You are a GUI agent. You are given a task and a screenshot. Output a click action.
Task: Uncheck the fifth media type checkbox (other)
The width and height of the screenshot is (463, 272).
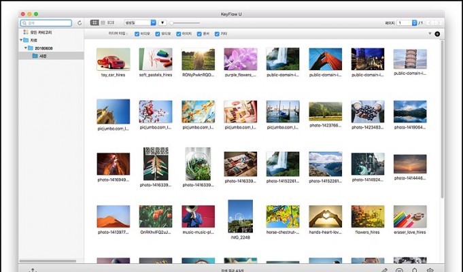[217, 34]
